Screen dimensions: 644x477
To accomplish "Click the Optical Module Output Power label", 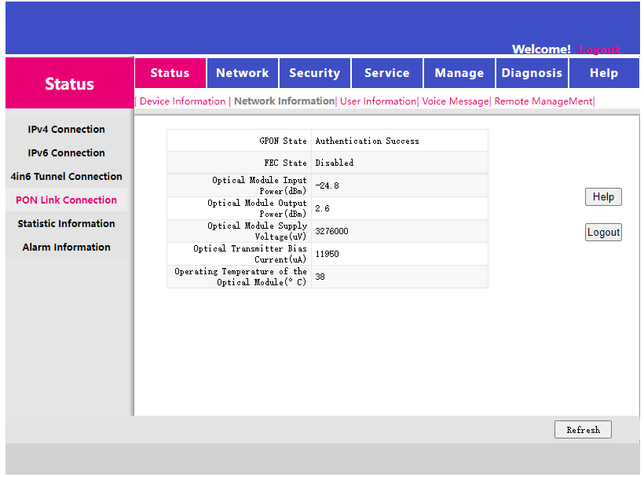I will point(257,208).
